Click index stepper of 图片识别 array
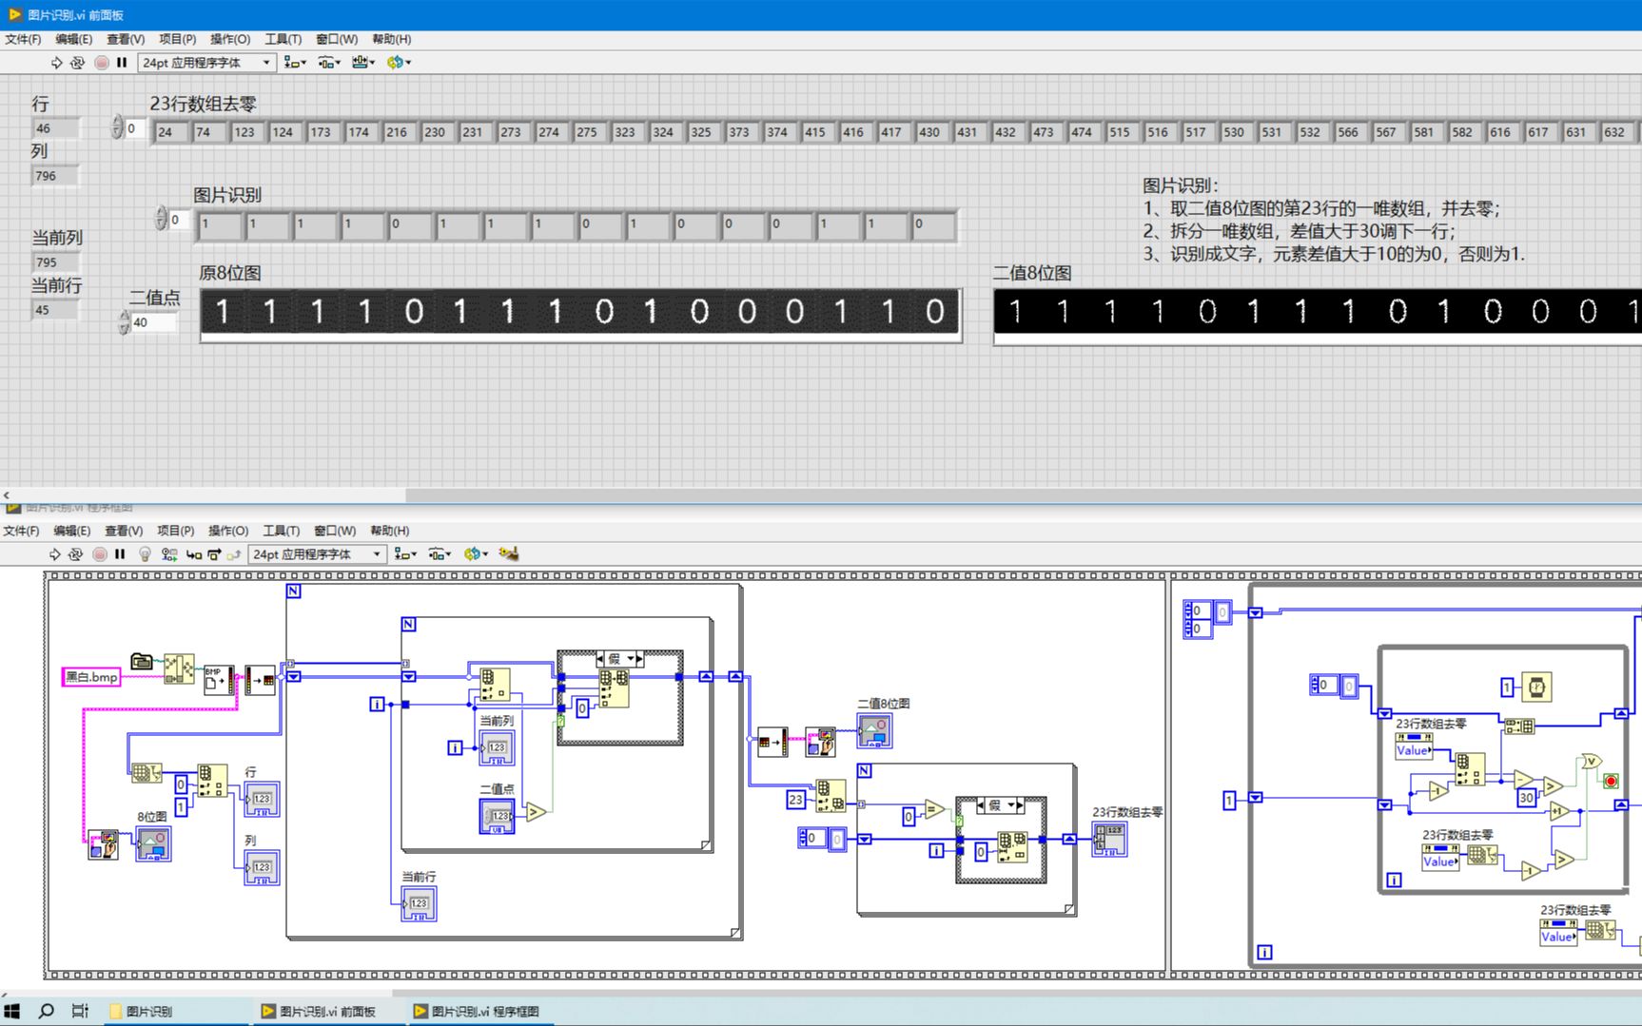Screen dimensions: 1642x1026 162,219
